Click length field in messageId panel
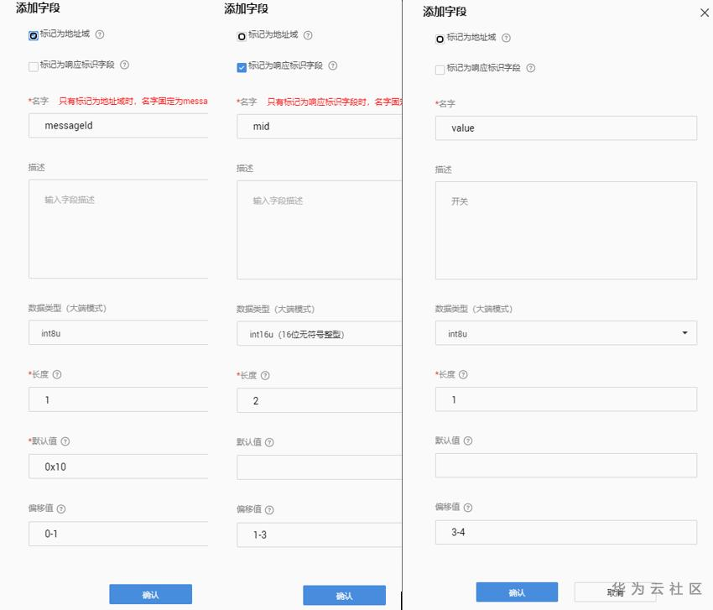 [x=118, y=399]
